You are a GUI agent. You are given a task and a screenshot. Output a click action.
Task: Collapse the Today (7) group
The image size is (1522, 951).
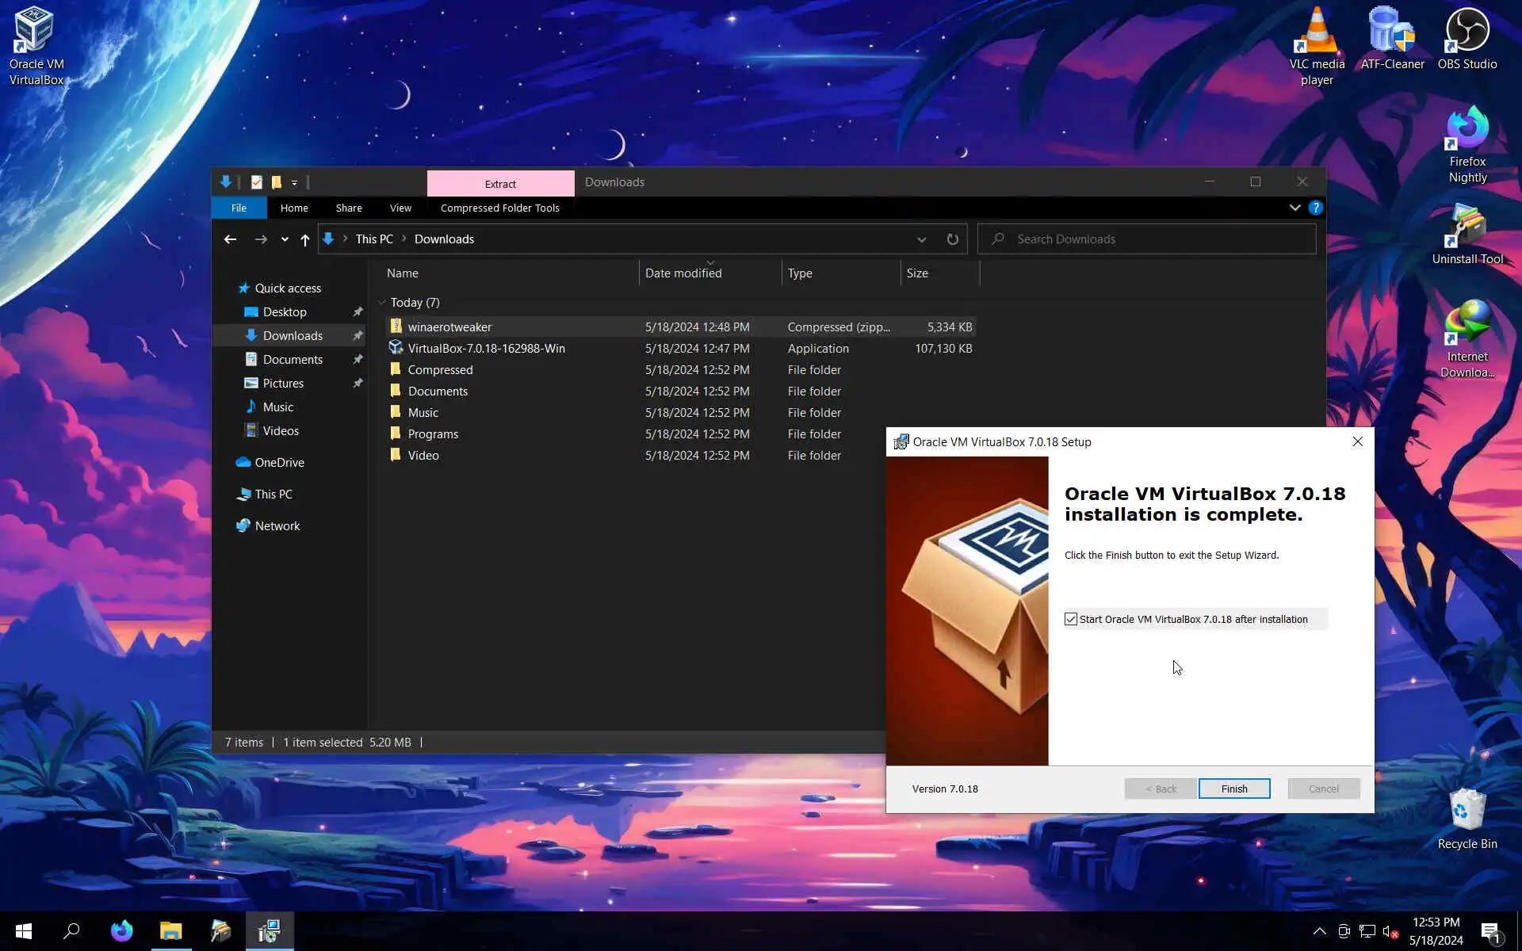click(382, 303)
